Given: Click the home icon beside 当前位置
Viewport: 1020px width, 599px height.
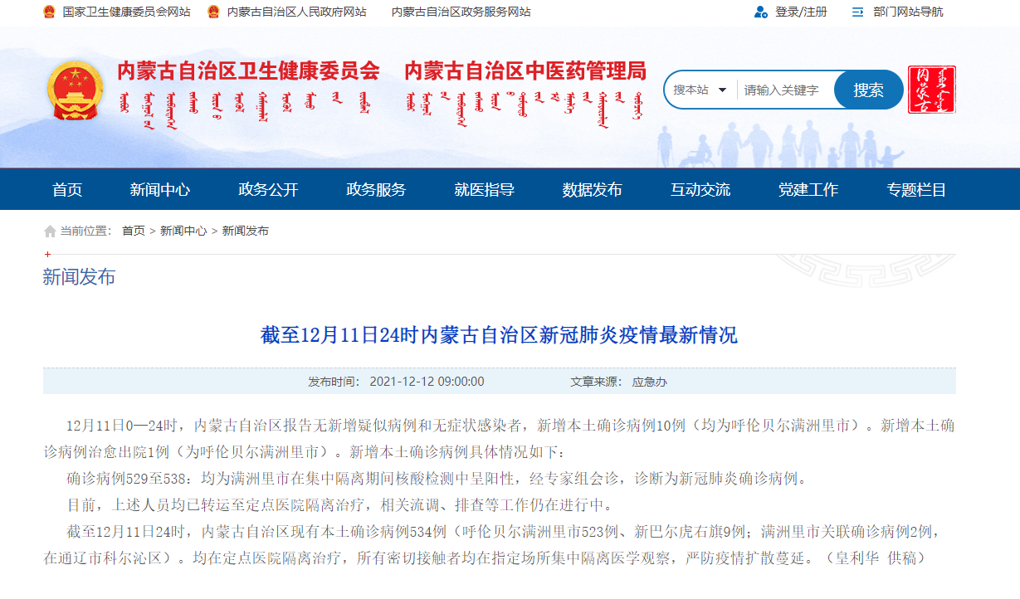Looking at the screenshot, I should pos(50,231).
